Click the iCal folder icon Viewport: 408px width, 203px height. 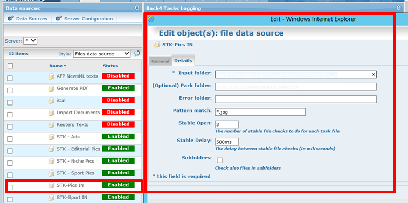click(x=51, y=101)
